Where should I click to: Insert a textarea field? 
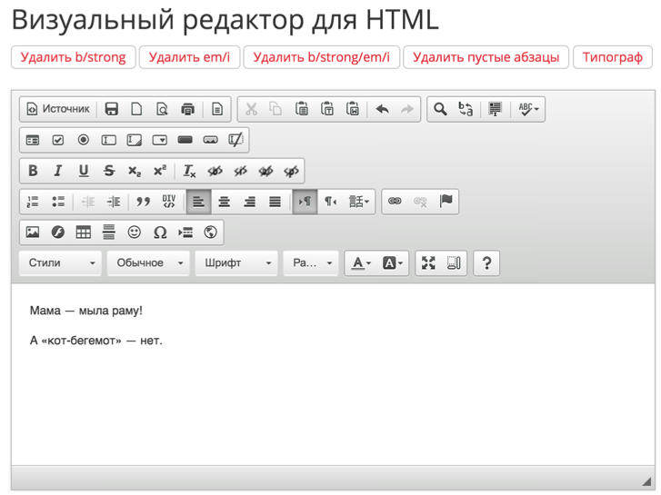[x=134, y=140]
